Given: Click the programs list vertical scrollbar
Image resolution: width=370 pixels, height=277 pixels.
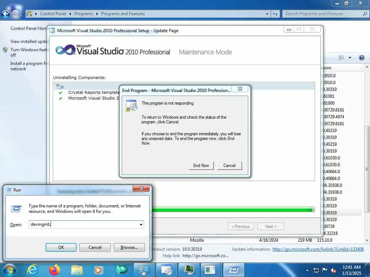Looking at the screenshot, I should 367,169.
